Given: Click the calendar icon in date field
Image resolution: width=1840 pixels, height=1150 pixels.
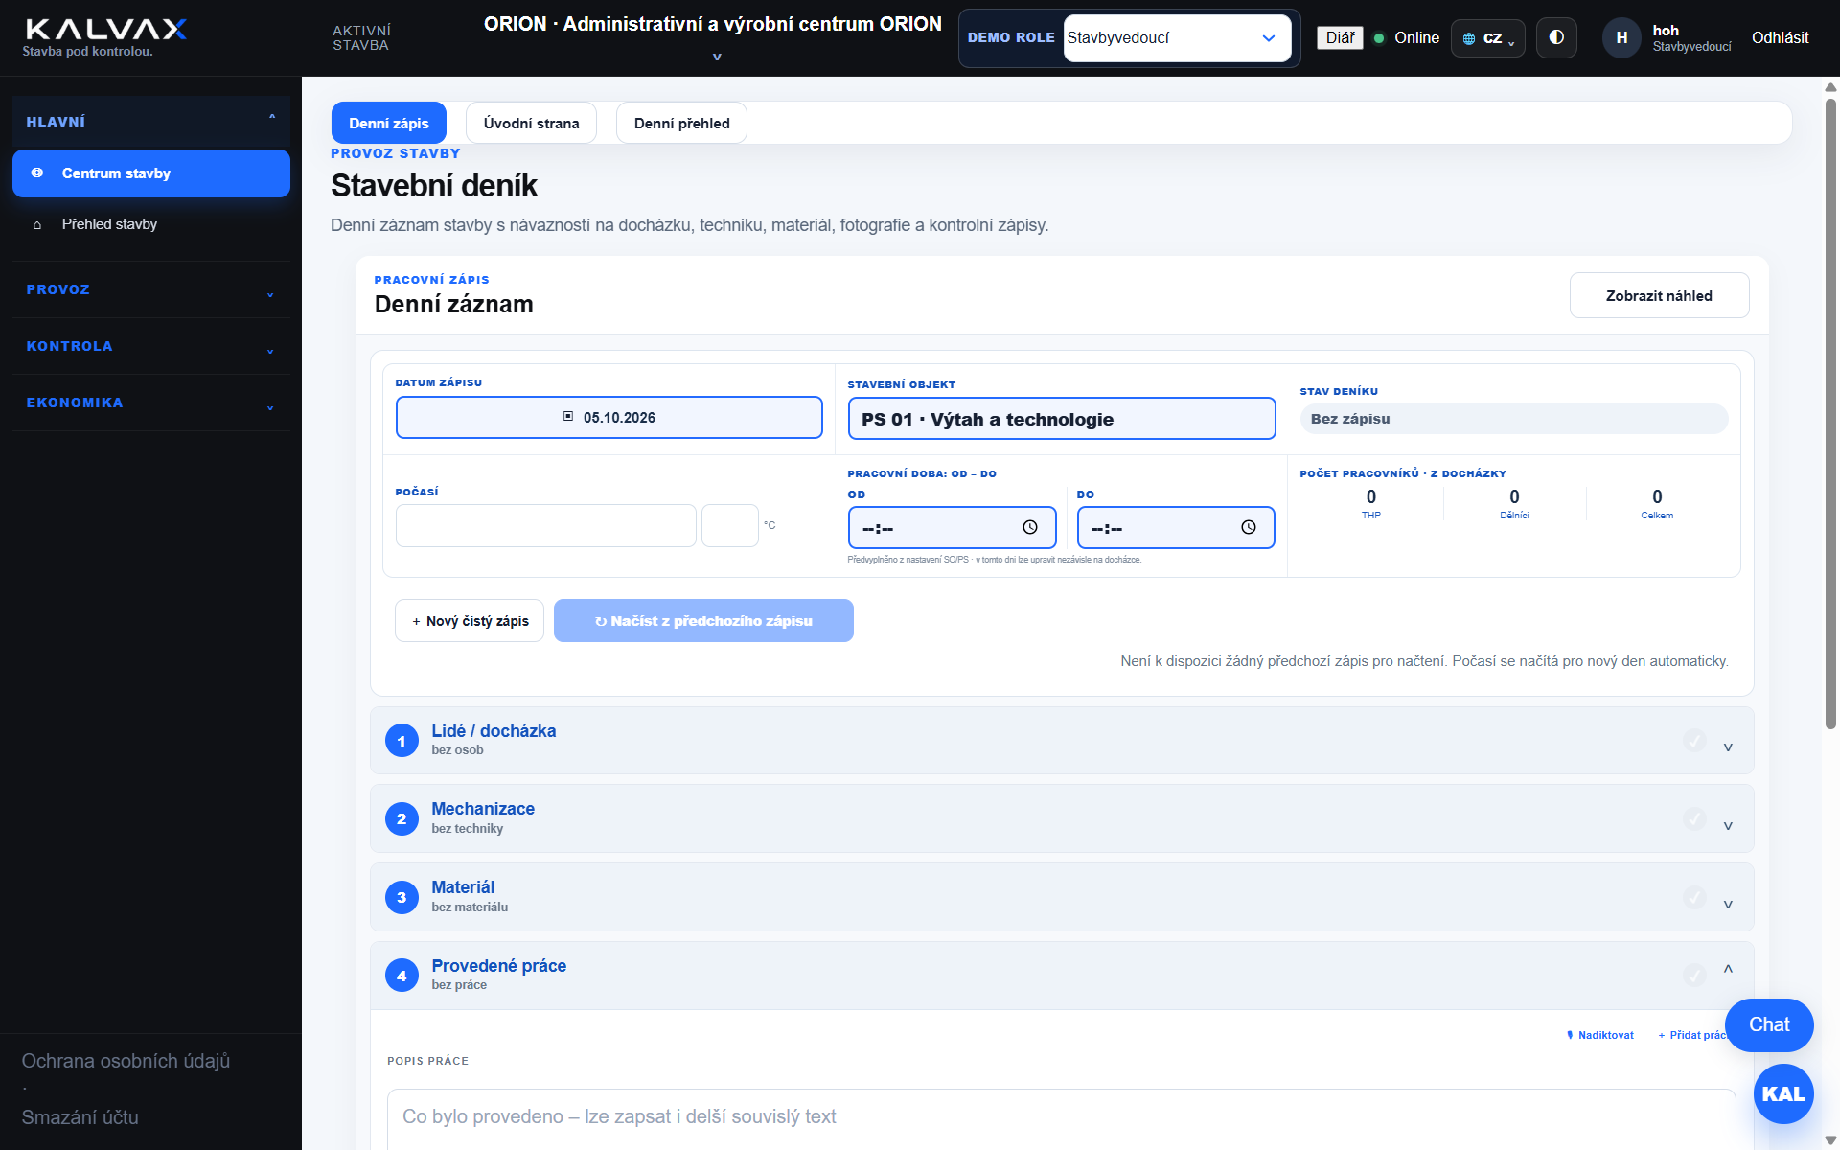Looking at the screenshot, I should 568,416.
